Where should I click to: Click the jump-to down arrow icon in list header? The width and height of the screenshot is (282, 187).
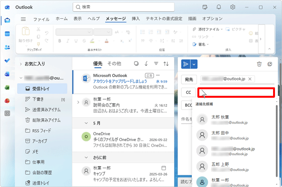pos(146,63)
